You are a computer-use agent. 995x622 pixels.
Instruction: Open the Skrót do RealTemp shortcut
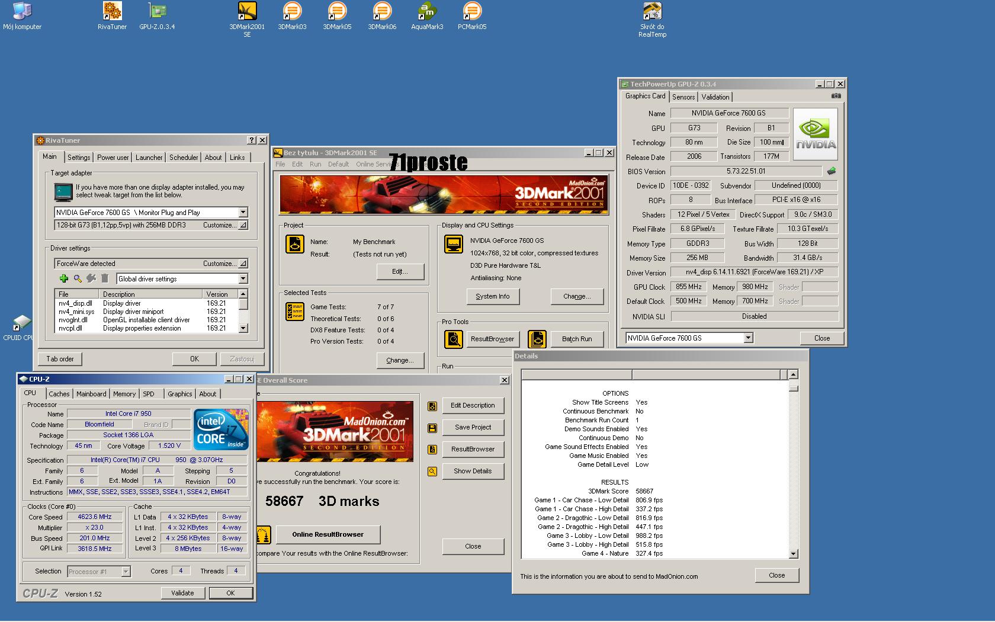652,20
